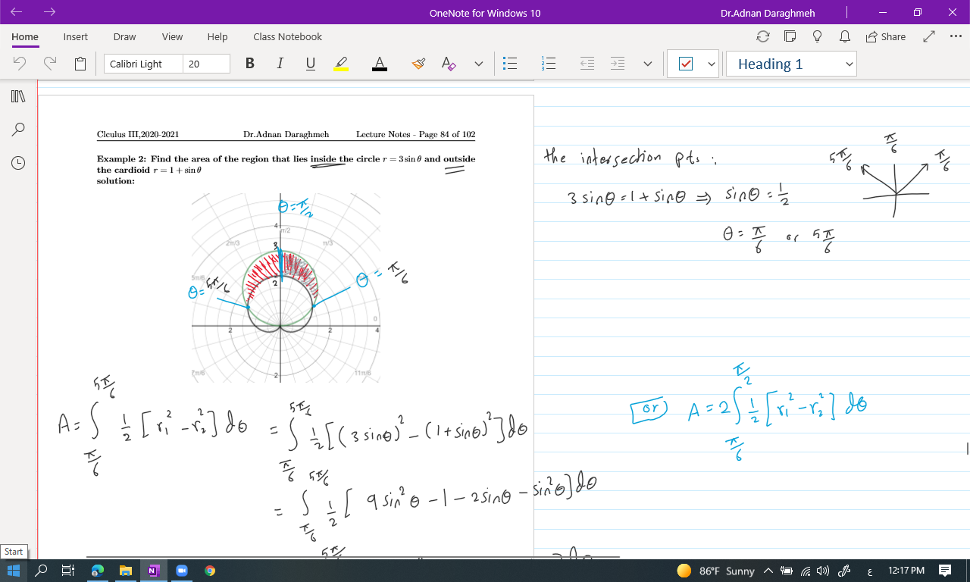Image resolution: width=970 pixels, height=582 pixels.
Task: Open OneNote from the Windows taskbar
Action: point(153,571)
